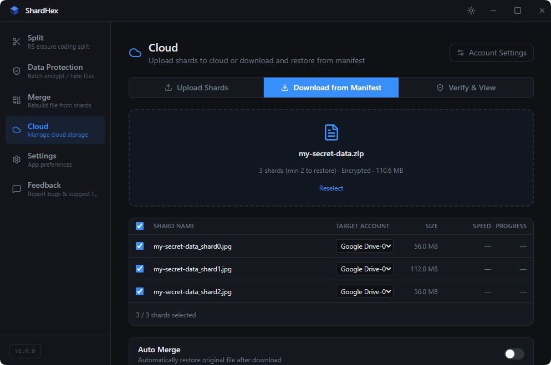This screenshot has width=551, height=365.
Task: Click the Settings gear icon in sidebar
Action: click(17, 160)
